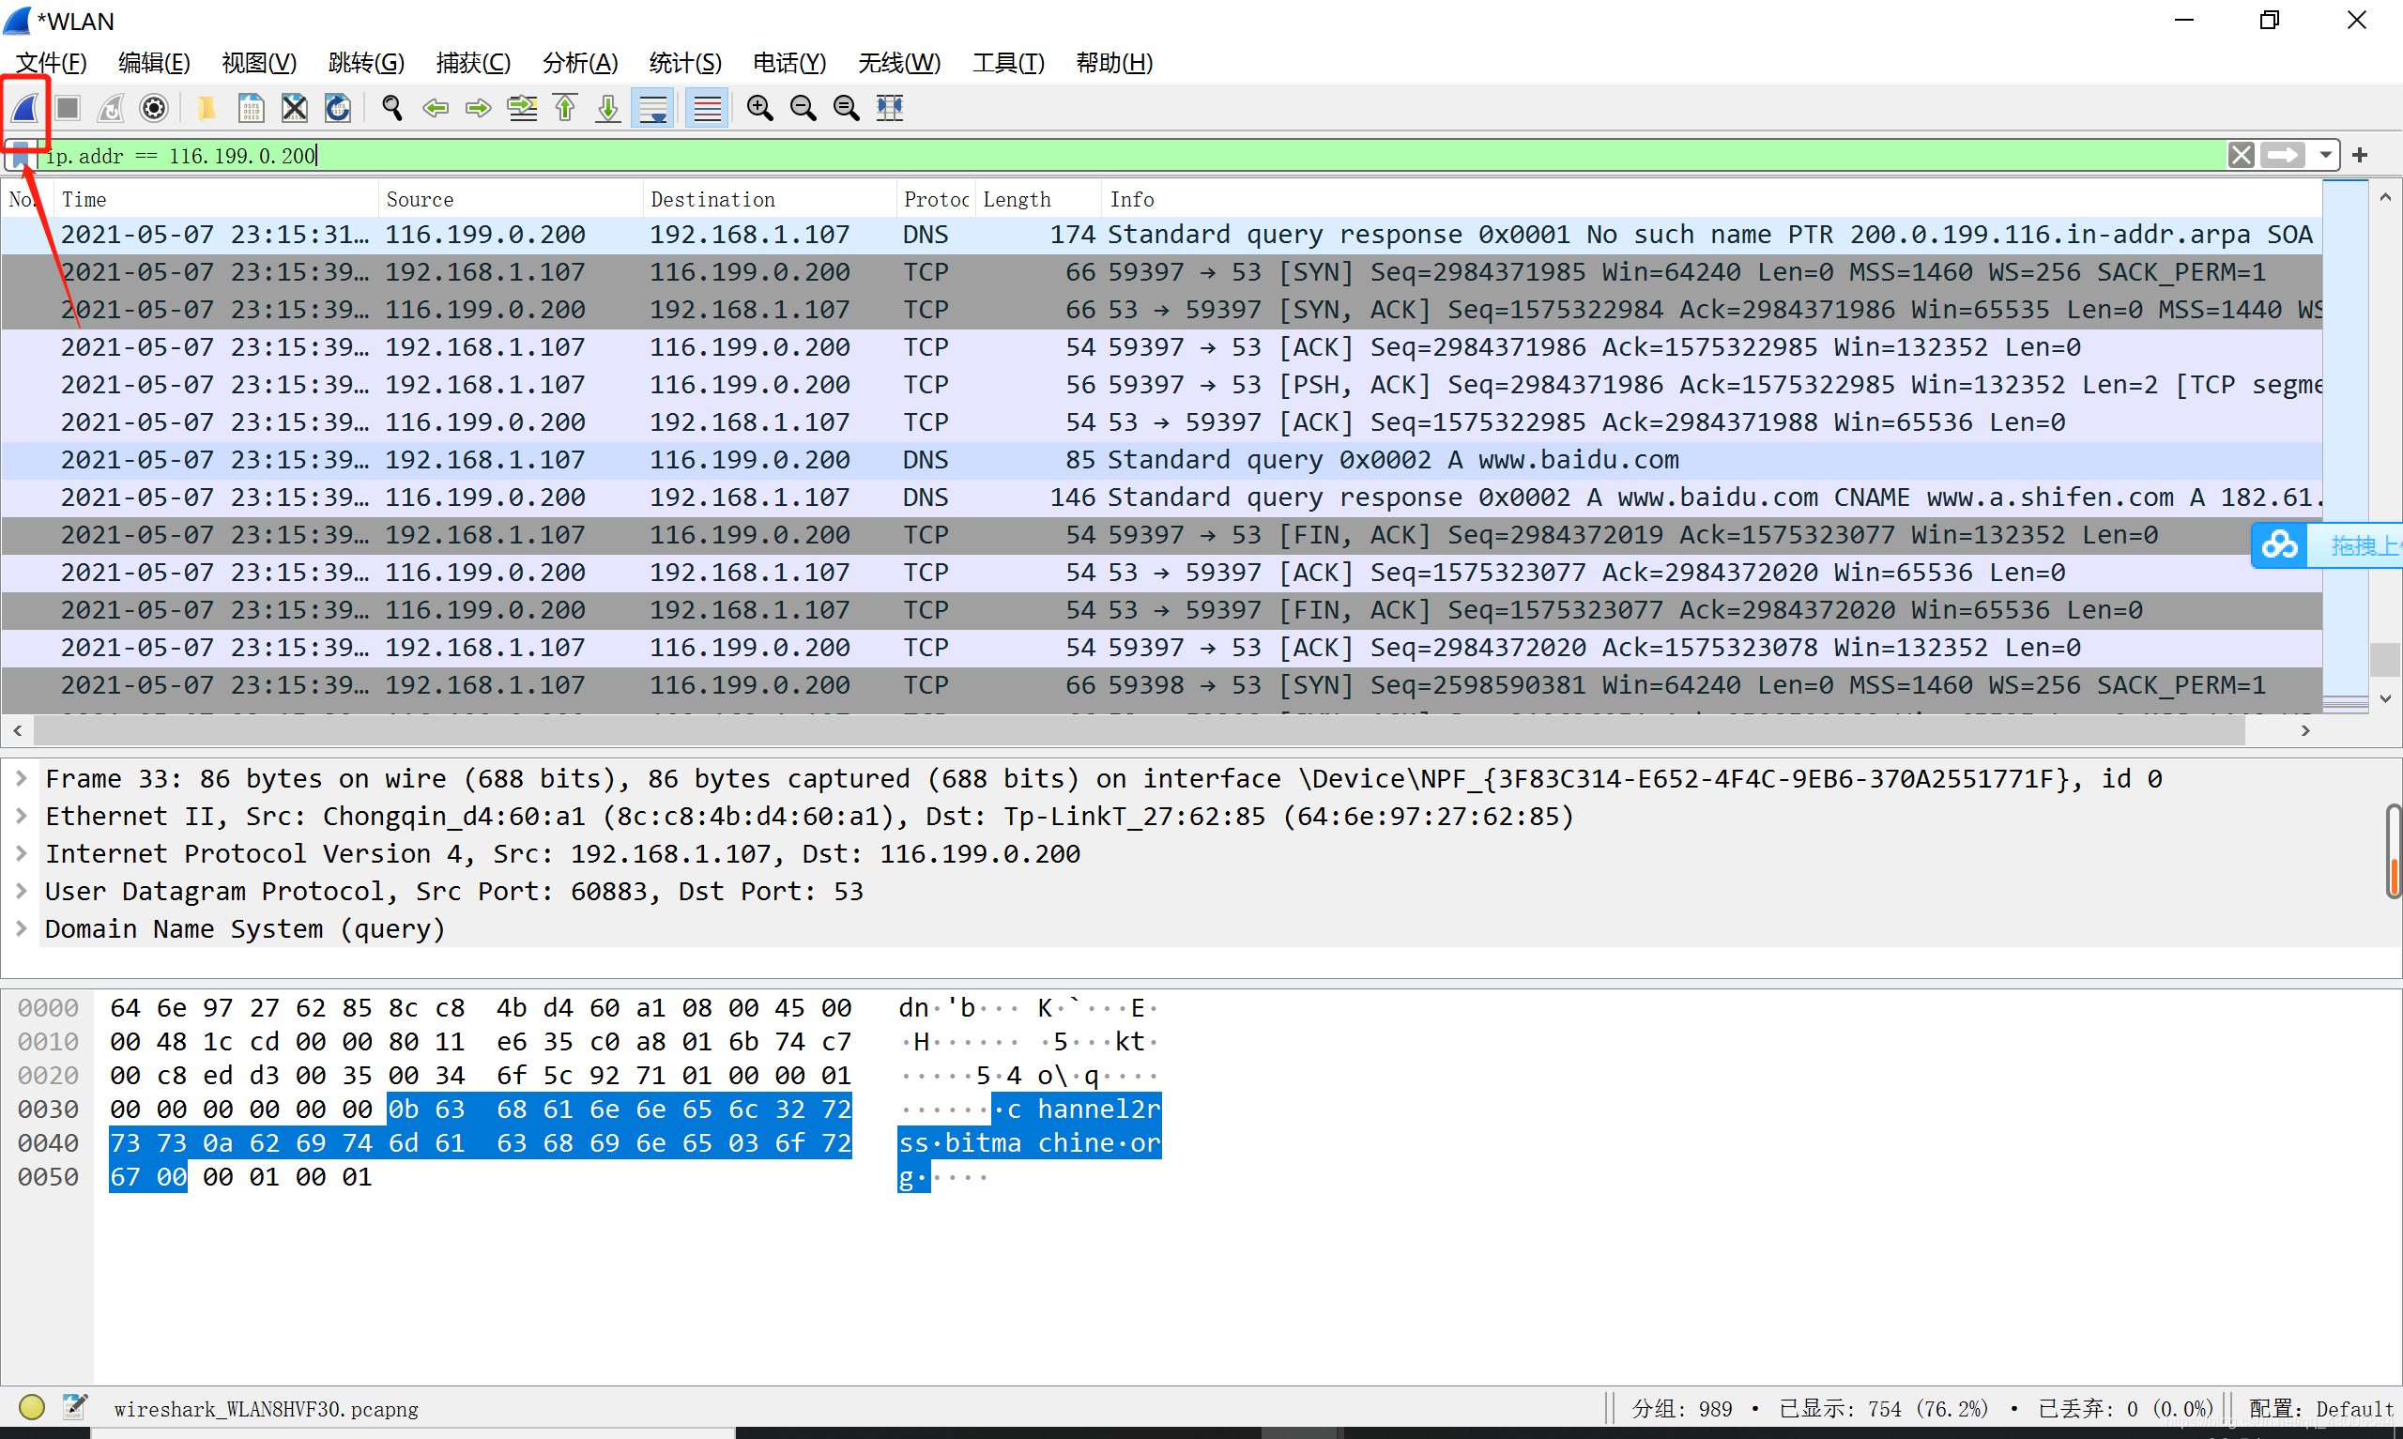Open the 统计(S) menu
Screen dimensions: 2403x1439
(684, 63)
